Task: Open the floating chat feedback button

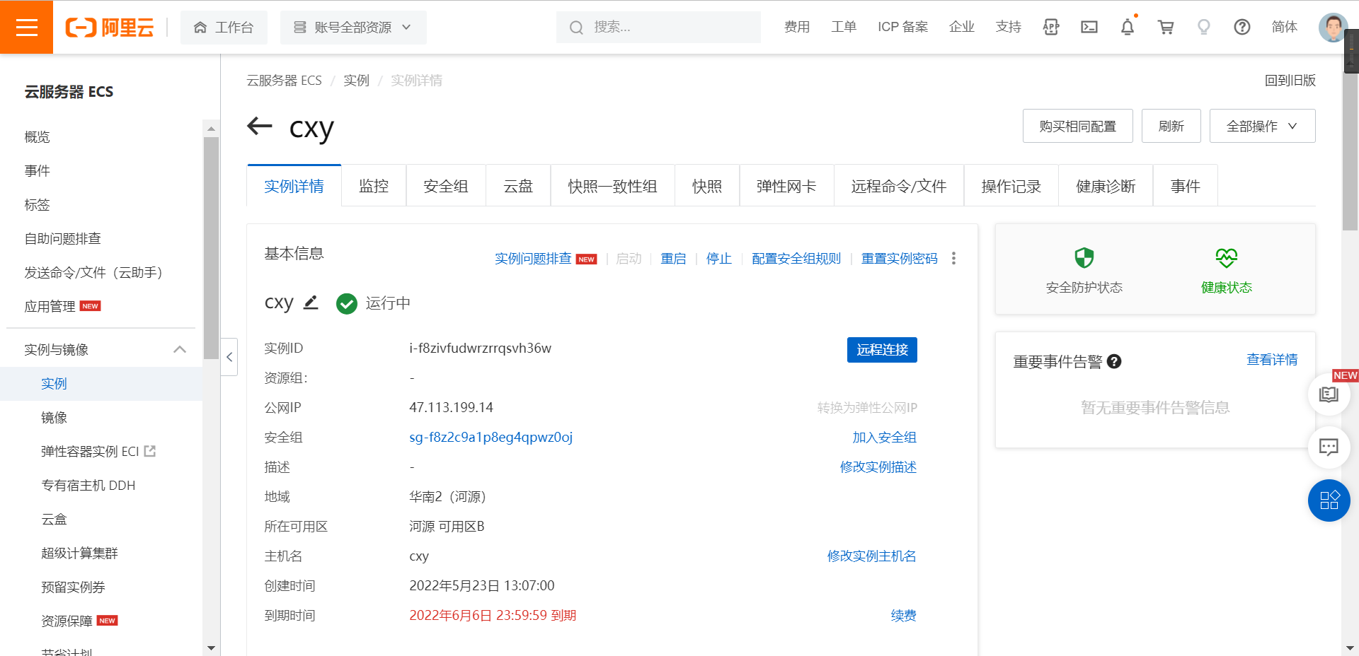Action: click(x=1329, y=447)
